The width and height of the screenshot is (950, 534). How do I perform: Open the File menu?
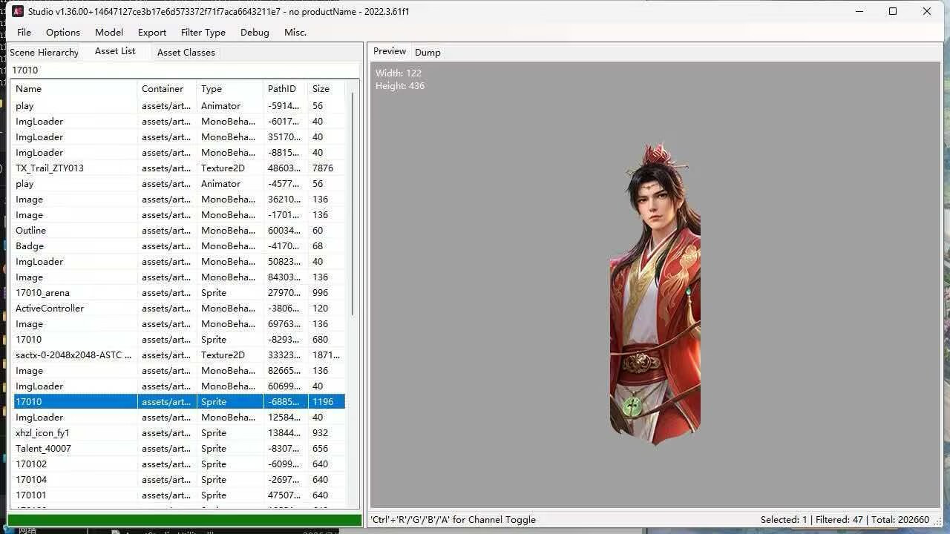tap(24, 32)
